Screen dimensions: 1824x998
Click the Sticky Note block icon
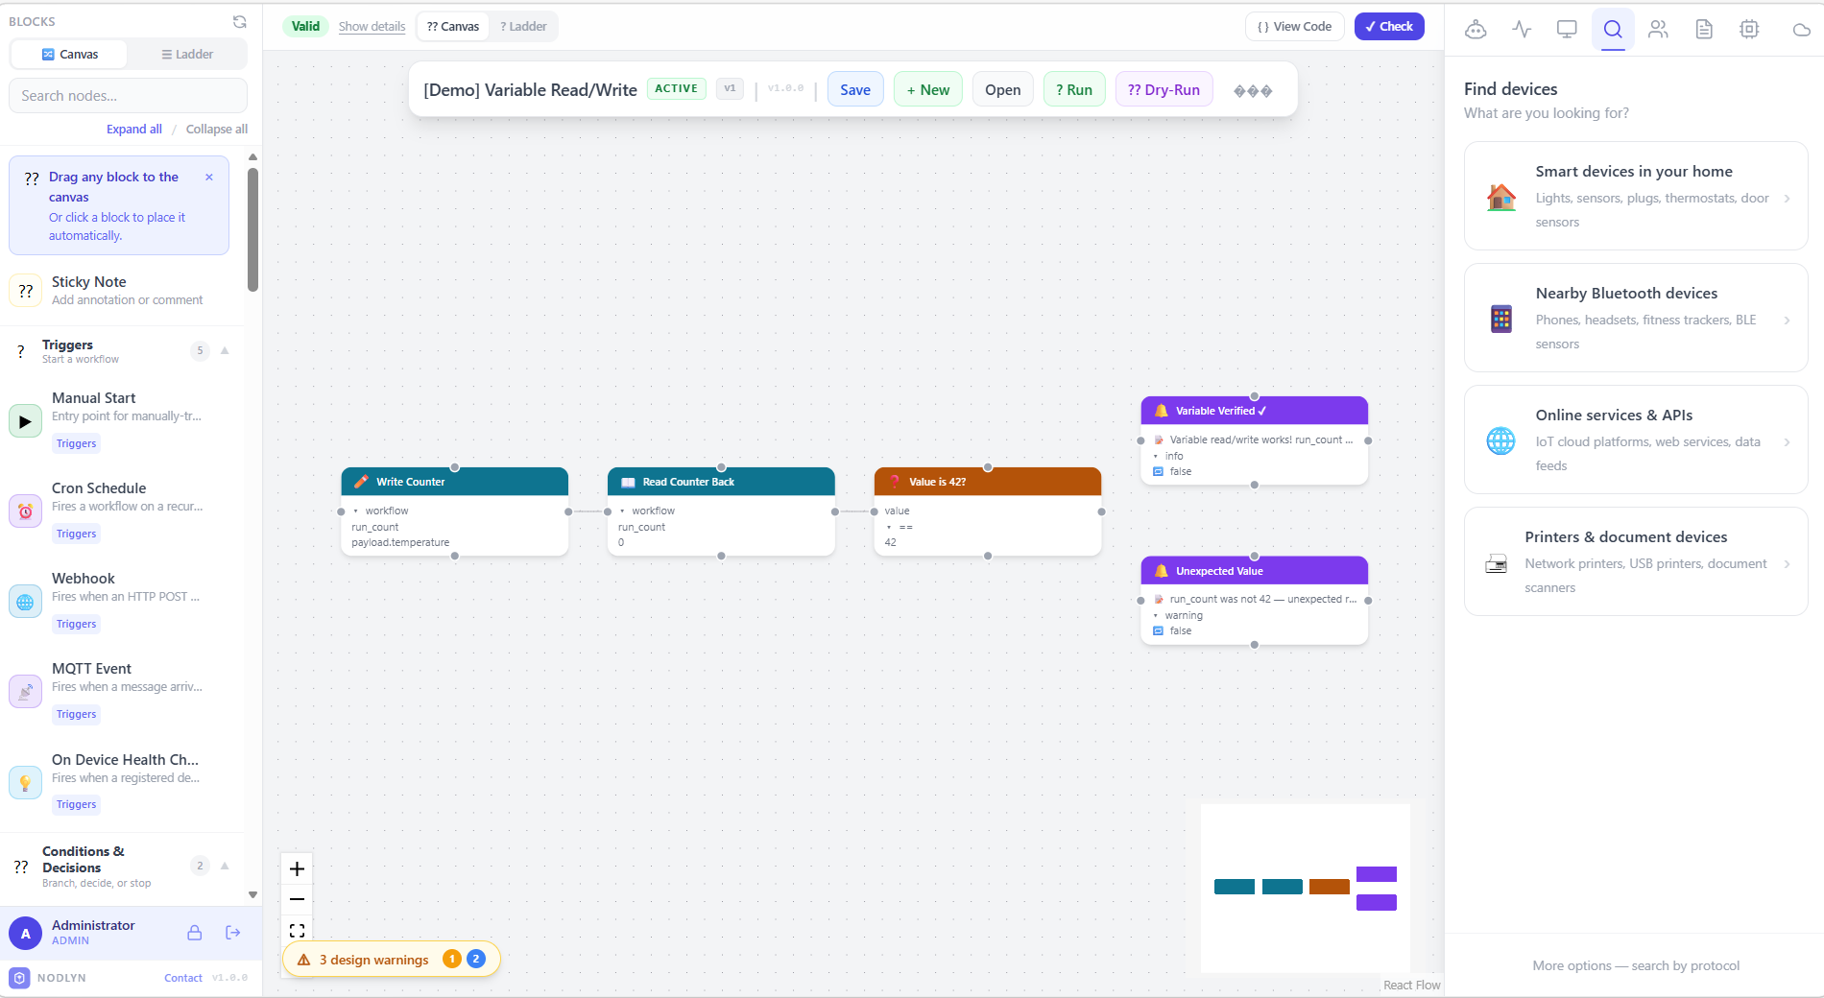coord(25,291)
